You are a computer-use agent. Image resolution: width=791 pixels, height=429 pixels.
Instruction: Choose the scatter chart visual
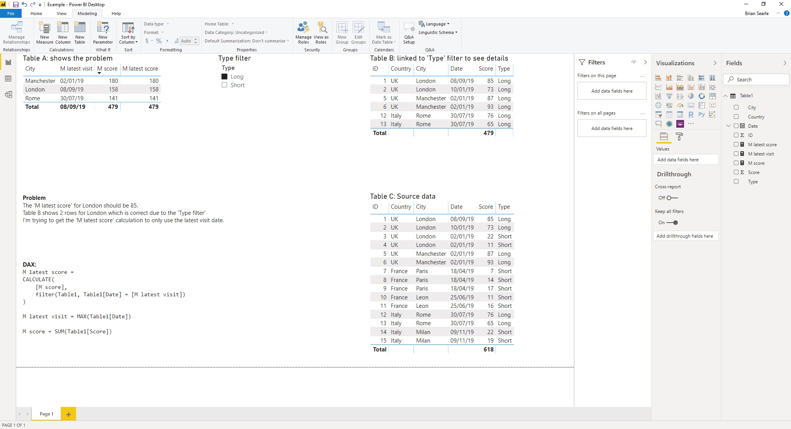pos(680,96)
